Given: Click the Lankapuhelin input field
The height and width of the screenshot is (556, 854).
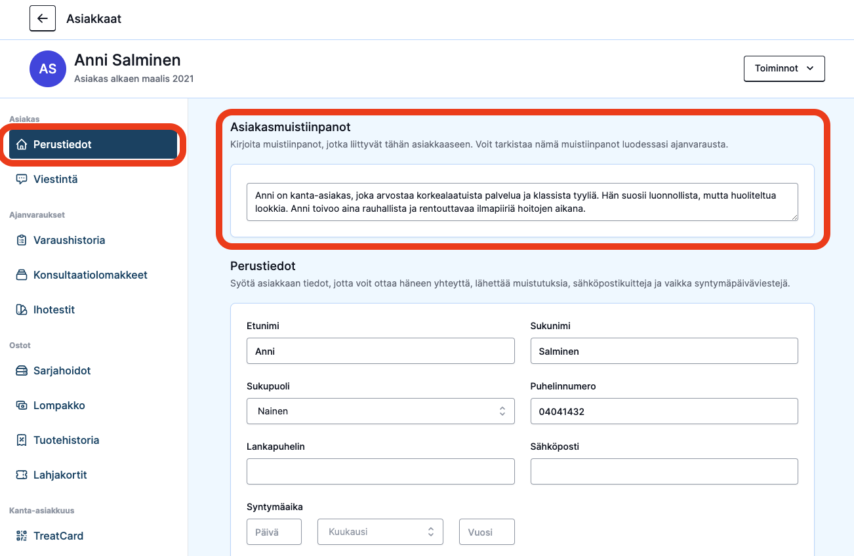Looking at the screenshot, I should click(380, 471).
